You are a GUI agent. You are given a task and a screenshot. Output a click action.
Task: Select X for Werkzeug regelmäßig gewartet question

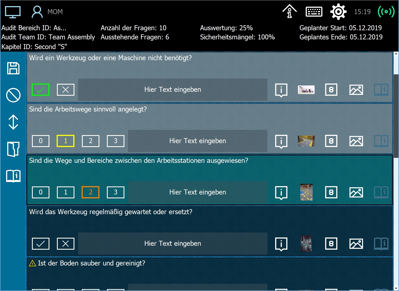tap(66, 244)
